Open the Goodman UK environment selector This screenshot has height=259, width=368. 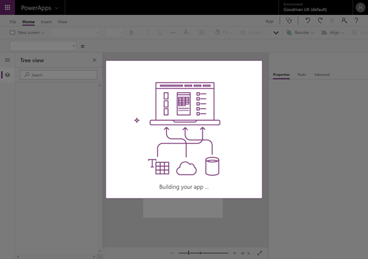click(x=315, y=8)
